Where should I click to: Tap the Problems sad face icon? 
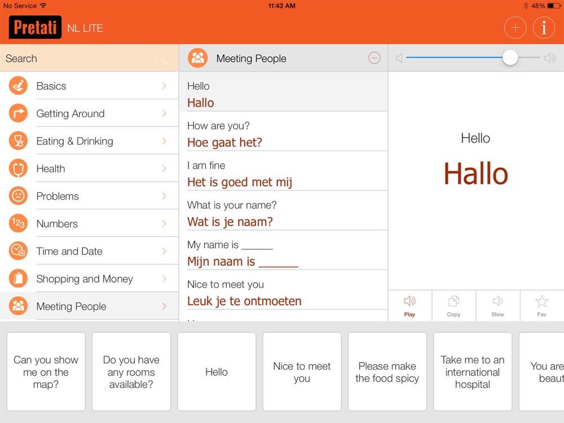[x=18, y=196]
